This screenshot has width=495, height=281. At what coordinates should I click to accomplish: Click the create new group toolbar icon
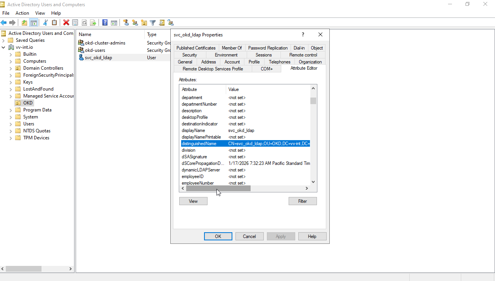[x=135, y=23]
